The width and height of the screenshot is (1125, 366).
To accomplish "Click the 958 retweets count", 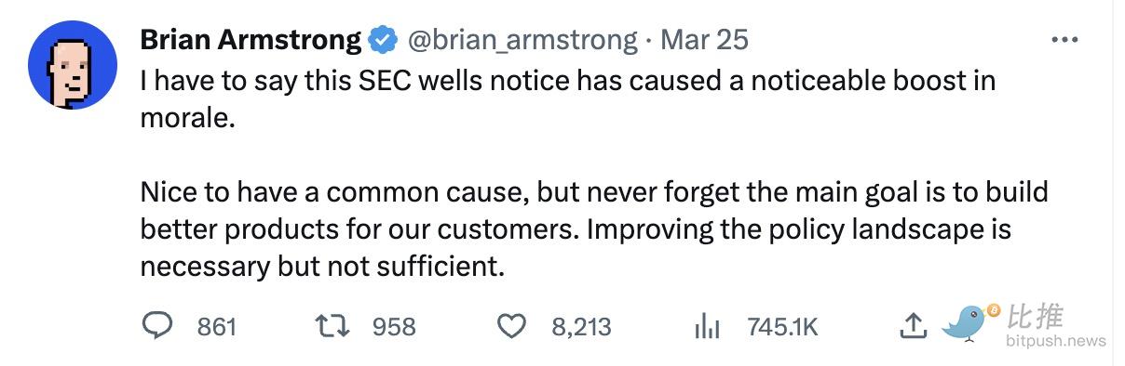I will (x=394, y=326).
